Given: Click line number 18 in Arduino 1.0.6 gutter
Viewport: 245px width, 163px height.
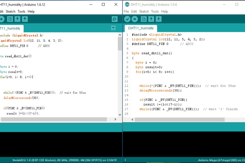Looking at the screenshot, I should pyautogui.click(x=127, y=114).
